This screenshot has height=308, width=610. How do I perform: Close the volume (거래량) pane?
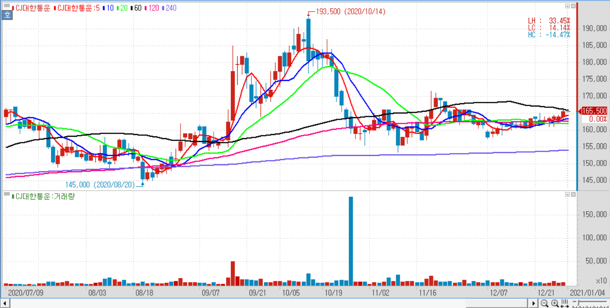573,194
